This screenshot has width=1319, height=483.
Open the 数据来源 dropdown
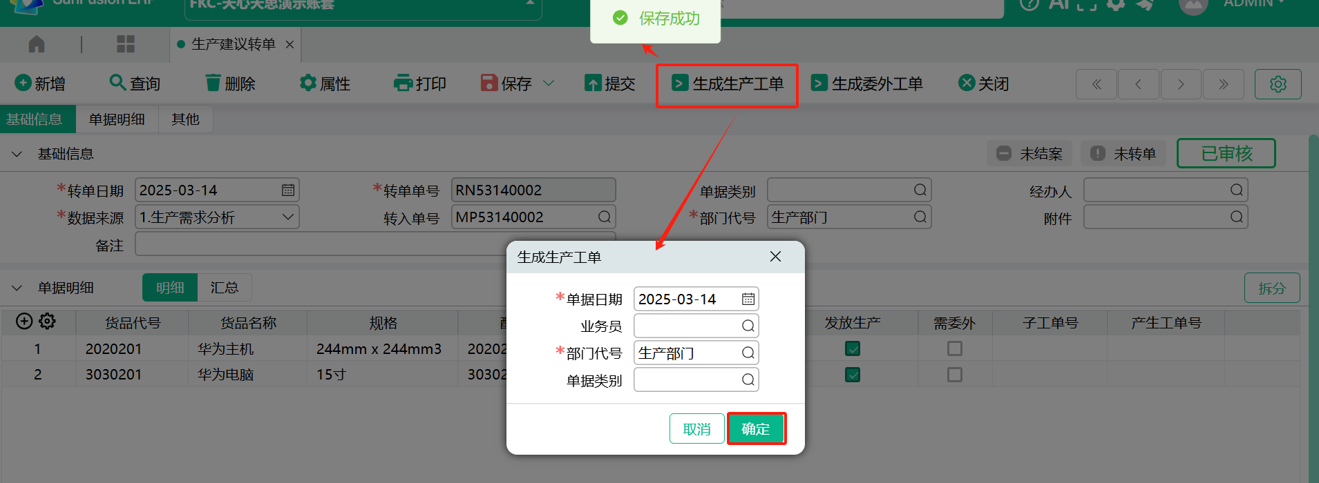(288, 217)
